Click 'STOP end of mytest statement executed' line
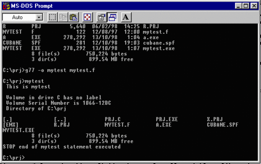This screenshot has height=164, width=261. 62,147
